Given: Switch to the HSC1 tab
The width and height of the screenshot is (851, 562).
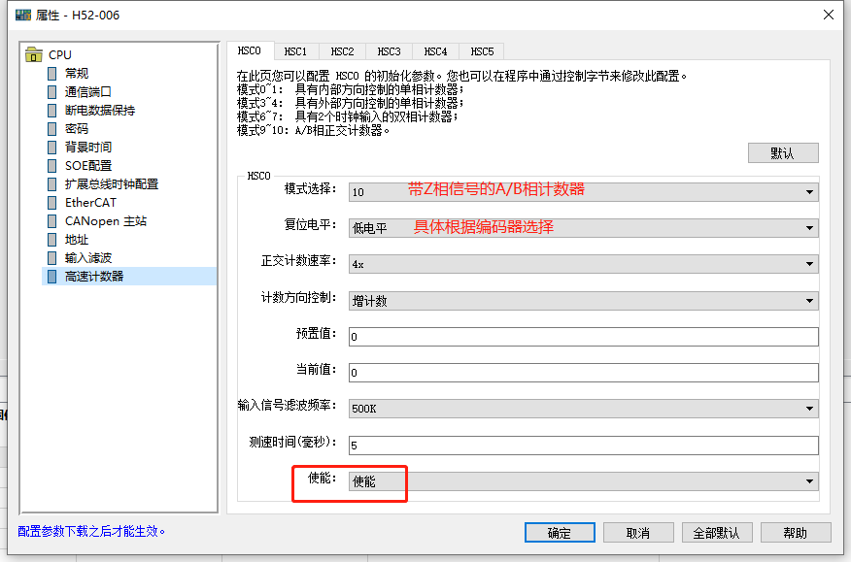Looking at the screenshot, I should pyautogui.click(x=295, y=51).
